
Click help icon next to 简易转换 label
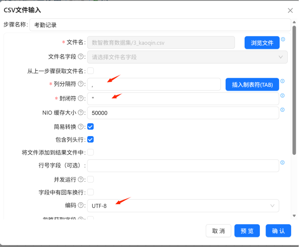(81, 126)
